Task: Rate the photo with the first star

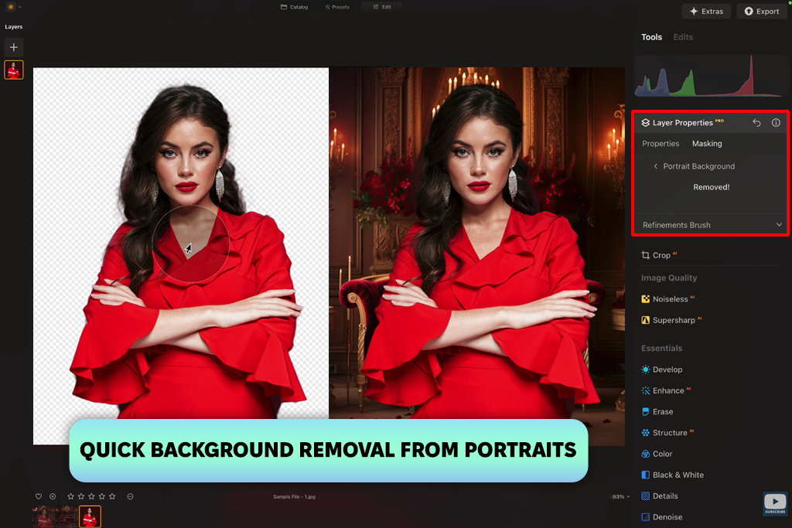Action: click(70, 497)
